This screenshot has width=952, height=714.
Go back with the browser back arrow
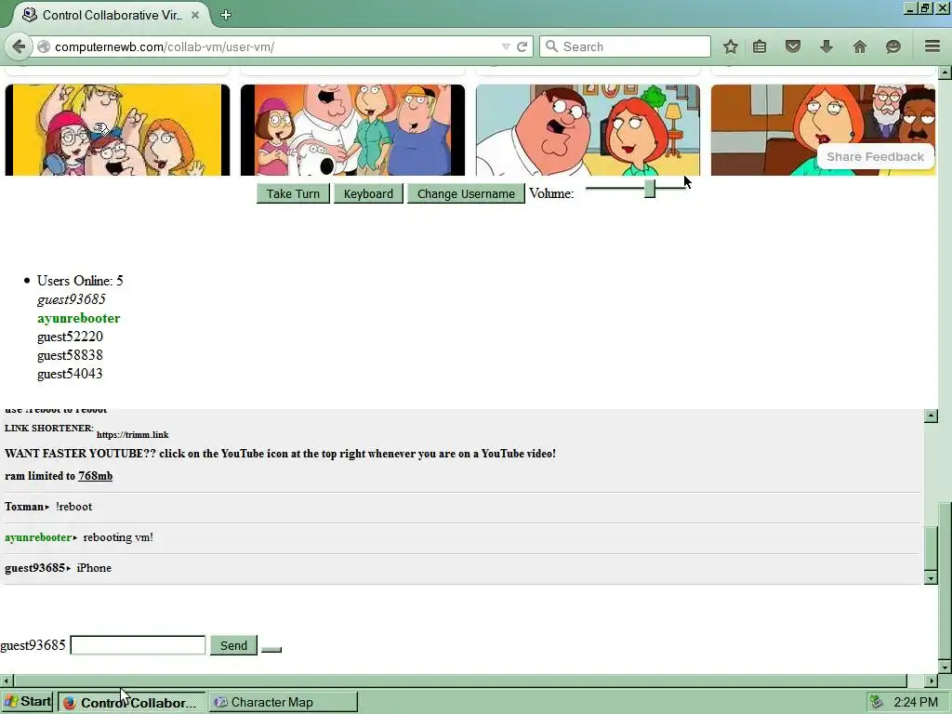pos(19,46)
